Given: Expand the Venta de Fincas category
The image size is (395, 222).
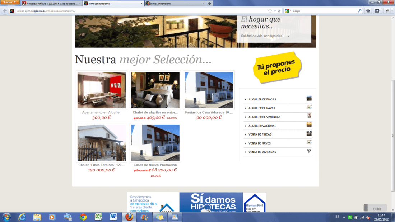Looking at the screenshot, I should tap(260, 134).
